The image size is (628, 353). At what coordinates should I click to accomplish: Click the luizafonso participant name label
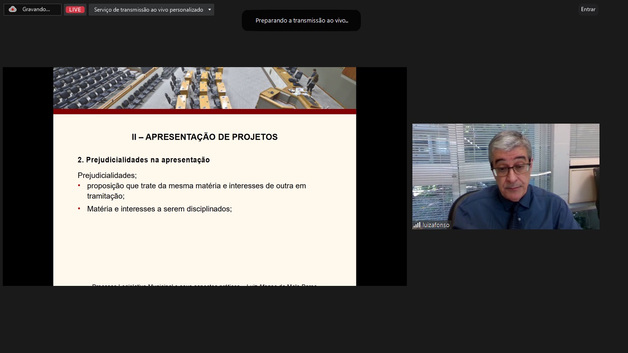point(436,225)
